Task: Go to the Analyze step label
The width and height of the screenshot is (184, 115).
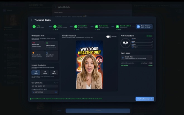Action: [x=60, y=26]
